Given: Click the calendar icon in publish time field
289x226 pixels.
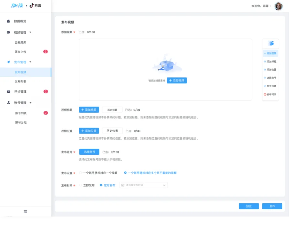Looking at the screenshot, I should [123, 185].
